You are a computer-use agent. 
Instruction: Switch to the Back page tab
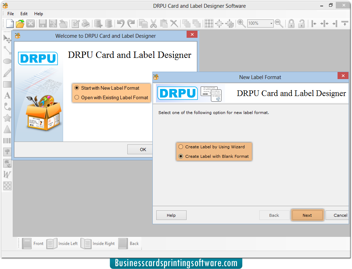click(129, 244)
